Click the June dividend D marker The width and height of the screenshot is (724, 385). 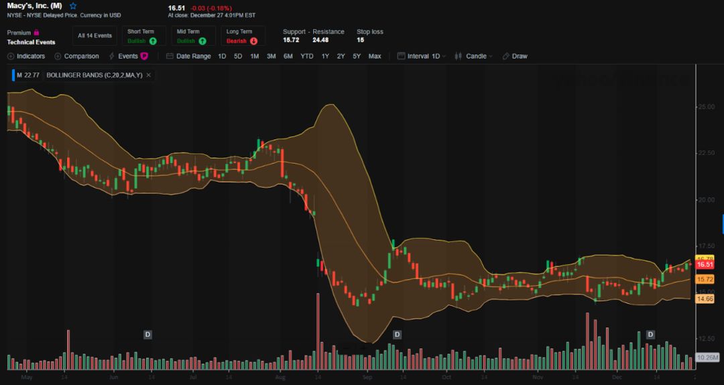(x=147, y=334)
